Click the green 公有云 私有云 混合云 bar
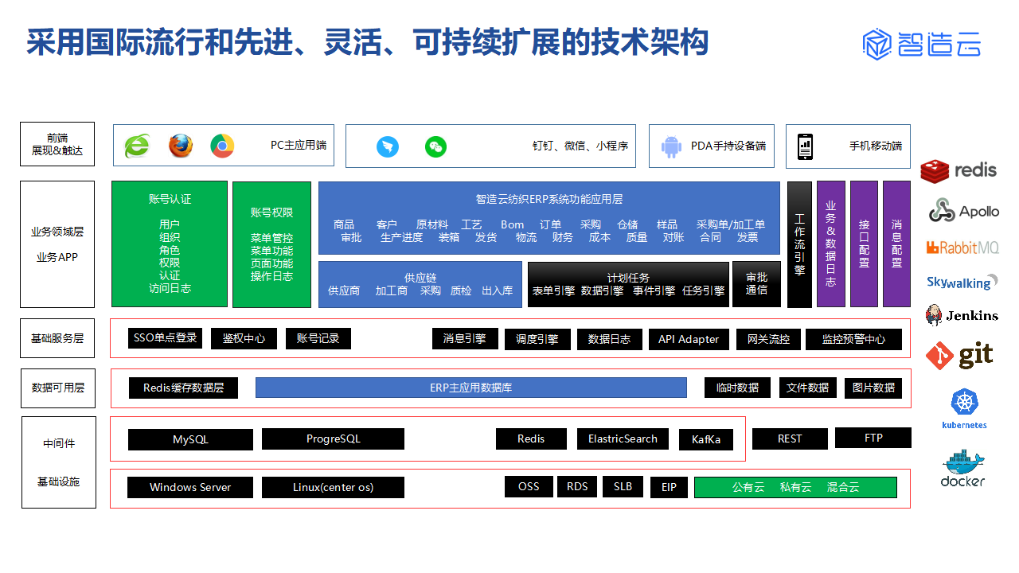 (x=795, y=487)
